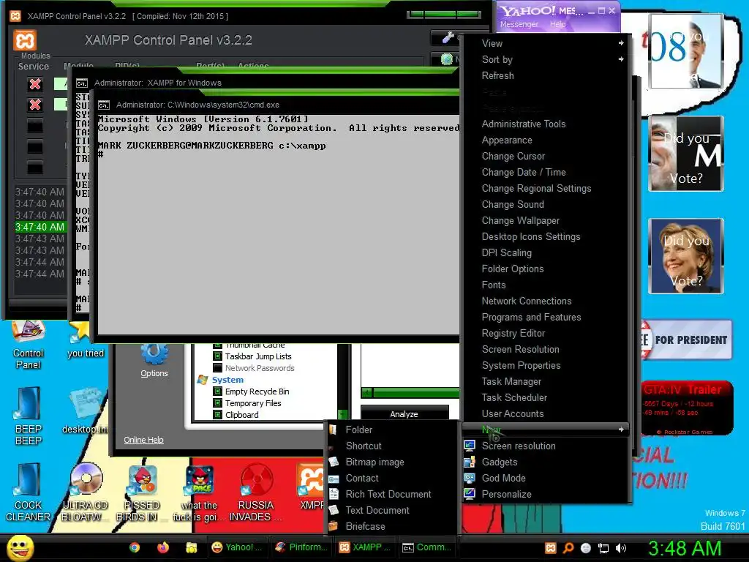Click the GTA:IV Trailer countdown gadget
Viewport: 749px width, 562px height.
[x=686, y=408]
